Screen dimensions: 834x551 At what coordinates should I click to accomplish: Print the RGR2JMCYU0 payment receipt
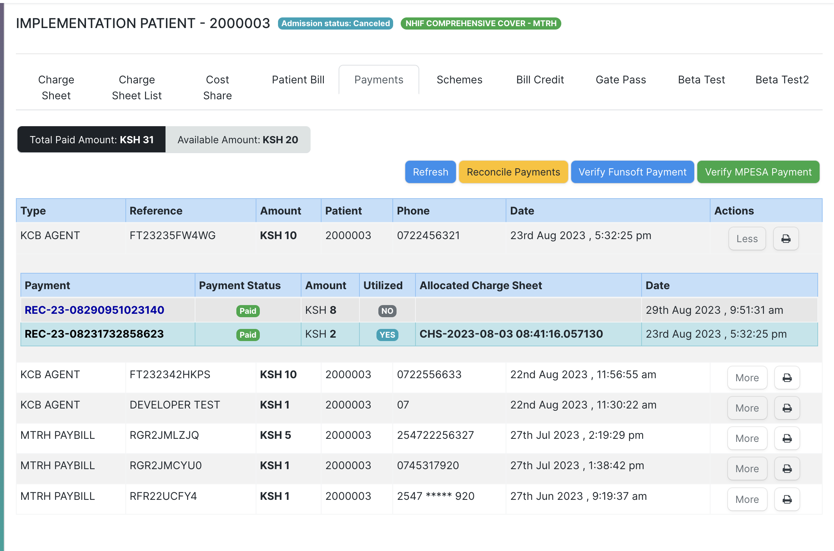click(x=787, y=469)
